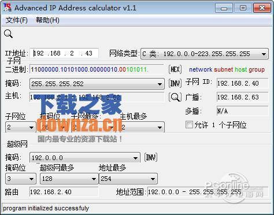
Task: Maximize the calculator window
Action: coord(243,8)
